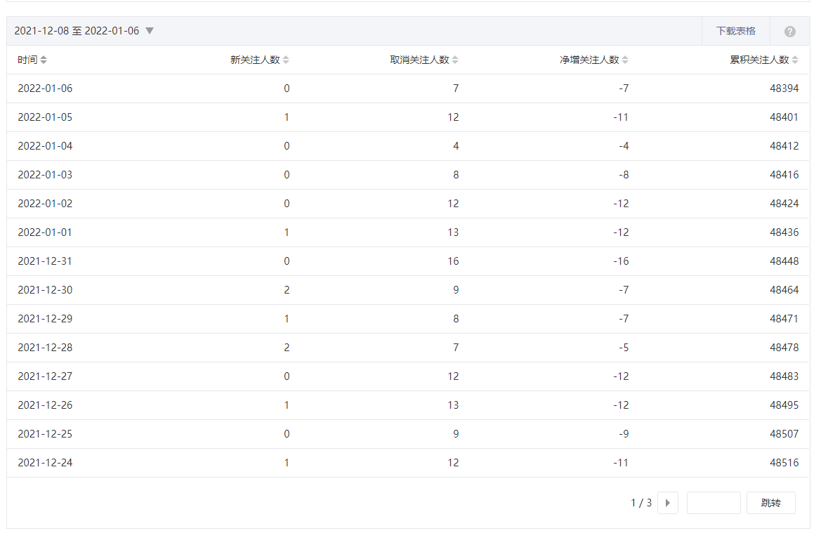
Task: Focus the page number input field
Action: (x=713, y=503)
